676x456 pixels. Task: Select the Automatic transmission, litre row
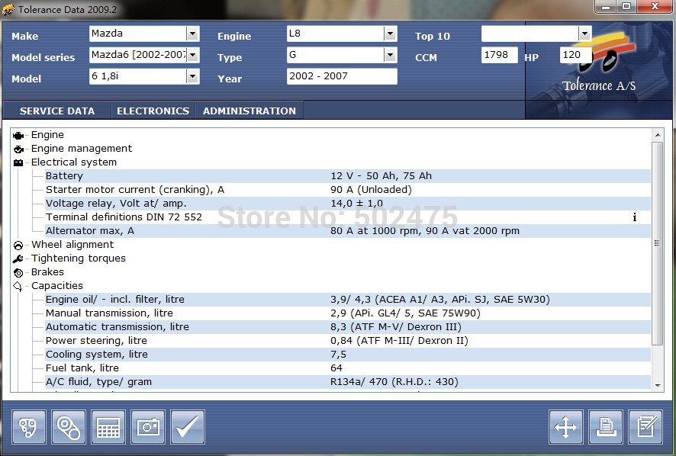(348, 327)
